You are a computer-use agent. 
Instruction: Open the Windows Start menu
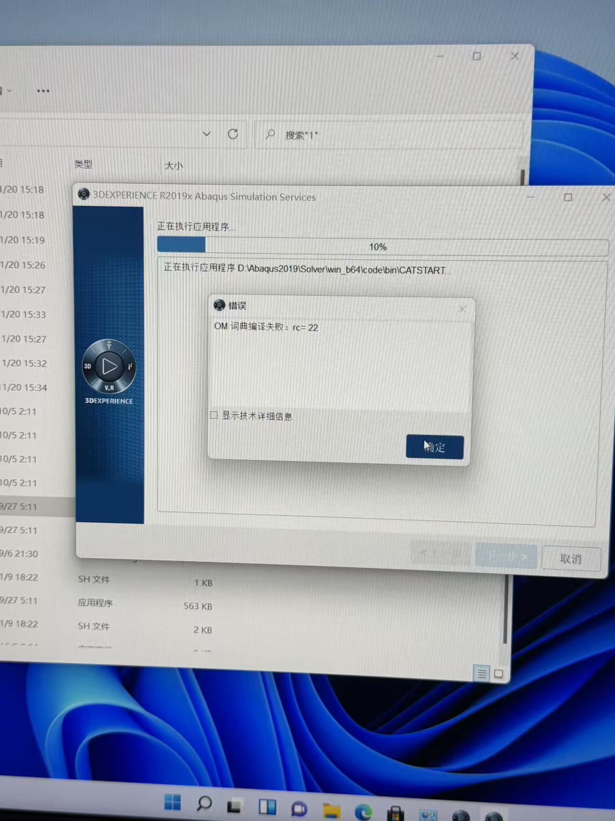[172, 802]
